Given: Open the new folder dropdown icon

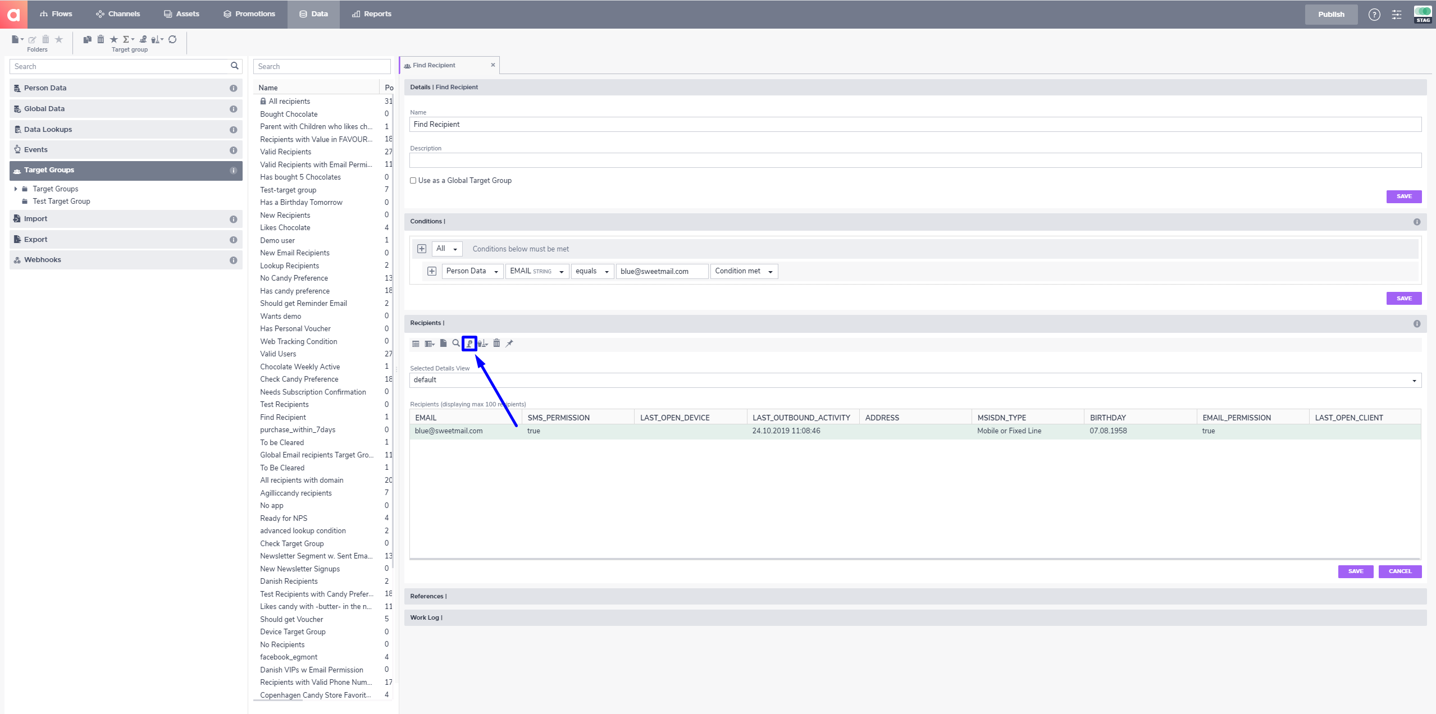Looking at the screenshot, I should (x=17, y=39).
